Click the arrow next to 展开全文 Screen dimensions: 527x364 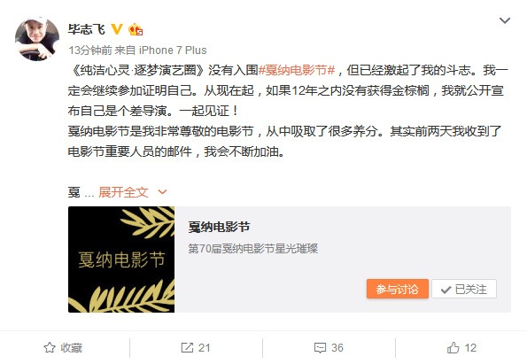pos(162,192)
